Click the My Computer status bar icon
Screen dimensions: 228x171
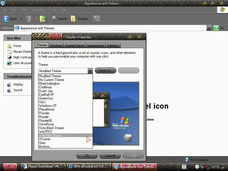[x=187, y=160]
